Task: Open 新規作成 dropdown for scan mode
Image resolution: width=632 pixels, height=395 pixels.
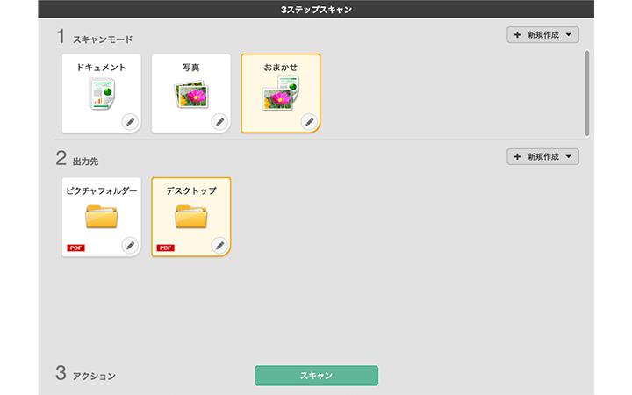Action: [542, 35]
